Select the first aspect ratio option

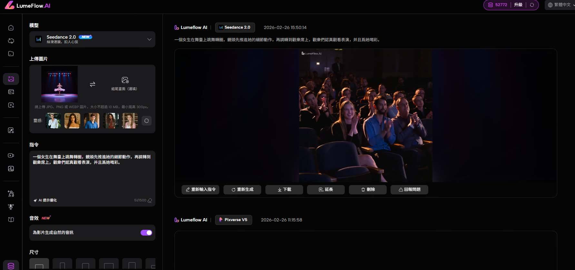pyautogui.click(x=39, y=264)
